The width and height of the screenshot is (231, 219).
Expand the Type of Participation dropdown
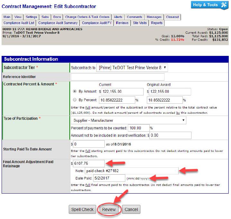pyautogui.click(x=128, y=120)
